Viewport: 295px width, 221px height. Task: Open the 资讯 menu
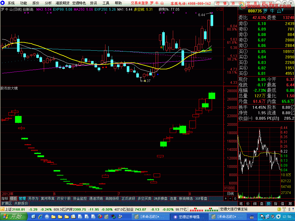tap(93, 3)
